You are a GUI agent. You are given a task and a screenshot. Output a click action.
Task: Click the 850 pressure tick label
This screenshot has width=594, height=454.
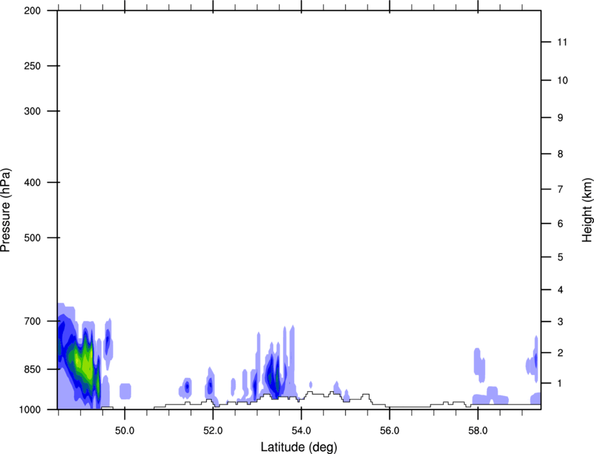coord(32,369)
